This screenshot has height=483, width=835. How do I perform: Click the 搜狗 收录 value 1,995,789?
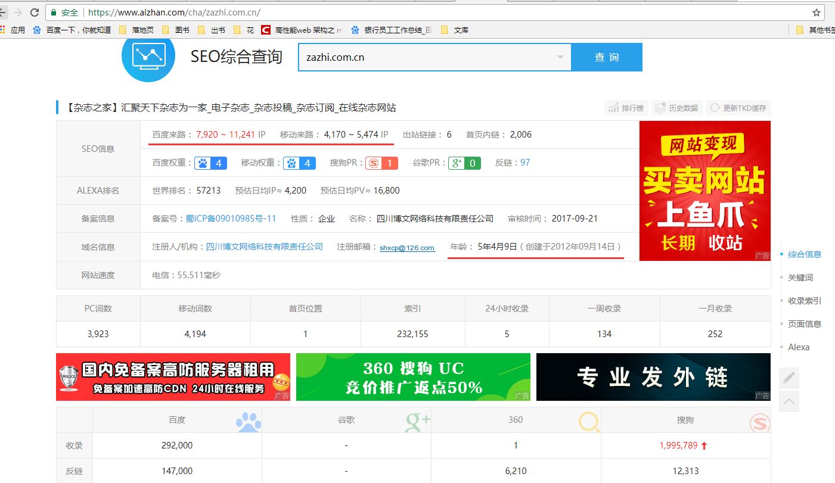click(678, 445)
